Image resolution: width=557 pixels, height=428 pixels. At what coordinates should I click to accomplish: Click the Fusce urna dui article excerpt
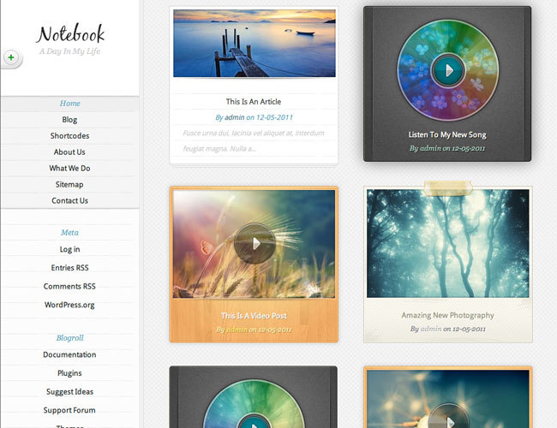coord(254,141)
